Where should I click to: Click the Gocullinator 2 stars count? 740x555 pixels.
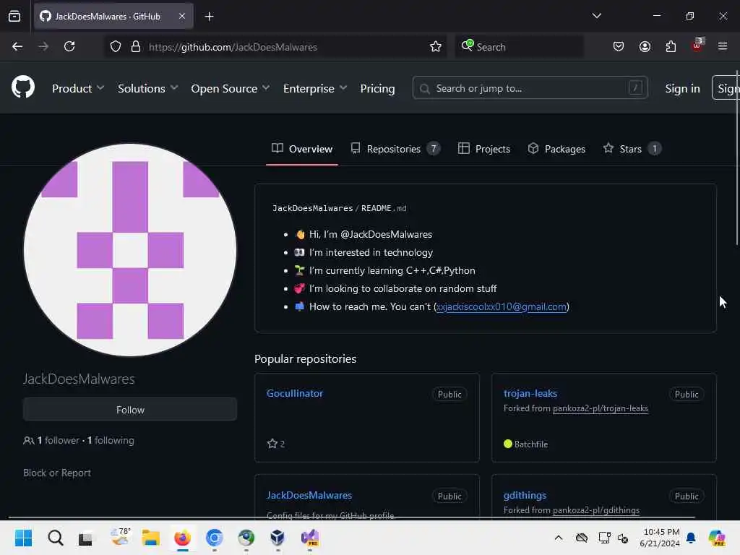pos(275,444)
